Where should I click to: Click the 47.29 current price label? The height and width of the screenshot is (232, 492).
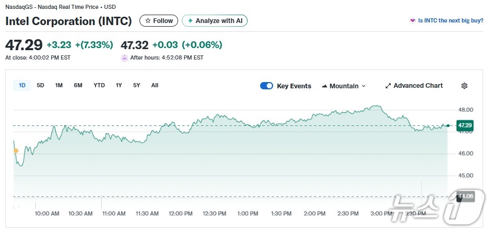click(464, 125)
